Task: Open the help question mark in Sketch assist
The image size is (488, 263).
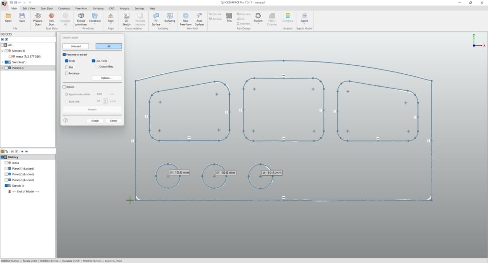Action: [65, 121]
